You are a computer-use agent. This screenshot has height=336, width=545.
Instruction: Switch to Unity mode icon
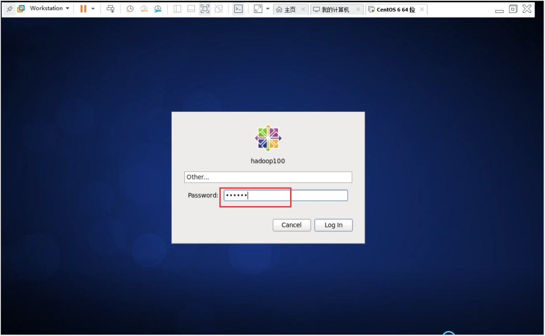pos(218,9)
